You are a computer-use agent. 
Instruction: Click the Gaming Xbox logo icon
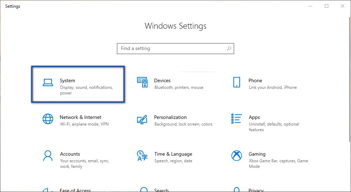237,156
